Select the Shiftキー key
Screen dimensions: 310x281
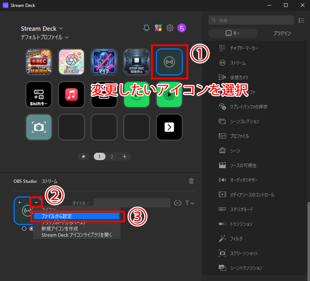(39, 95)
